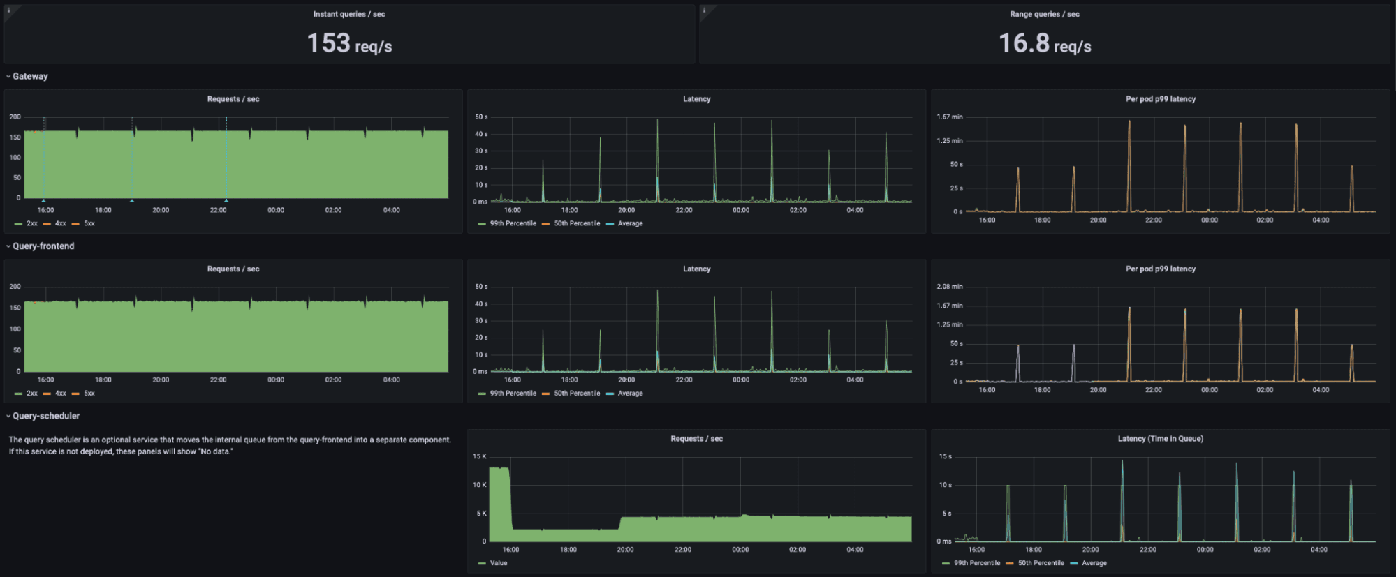
Task: Click annotation marker near 22:00 in Gateway Requests
Action: coord(226,200)
